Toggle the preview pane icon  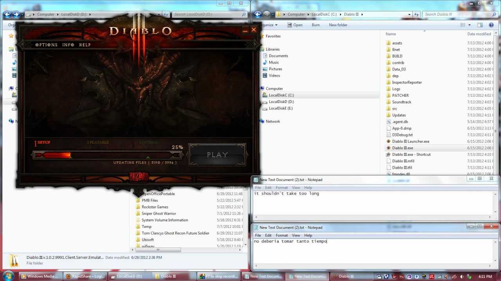[480, 25]
